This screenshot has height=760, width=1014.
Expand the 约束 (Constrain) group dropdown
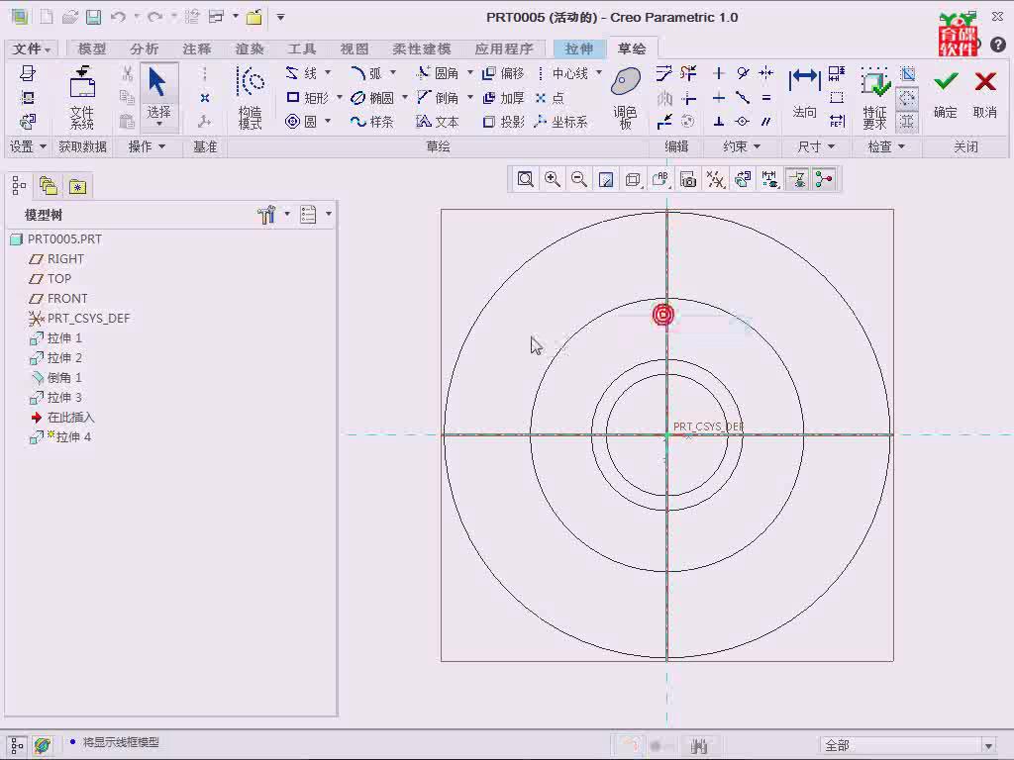741,146
